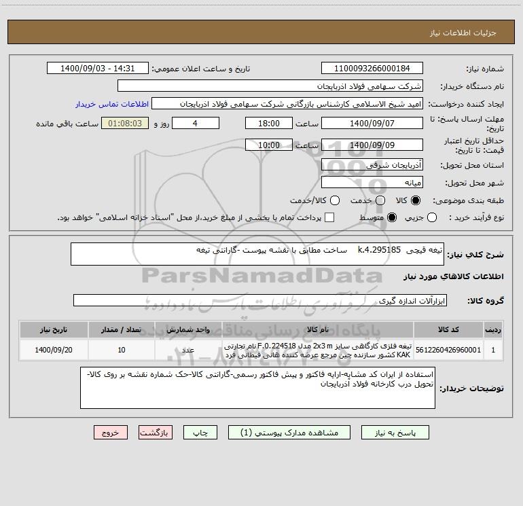Screen dimensions: 523x506
Task: Click the buyer notes text area
Action: click(257, 388)
